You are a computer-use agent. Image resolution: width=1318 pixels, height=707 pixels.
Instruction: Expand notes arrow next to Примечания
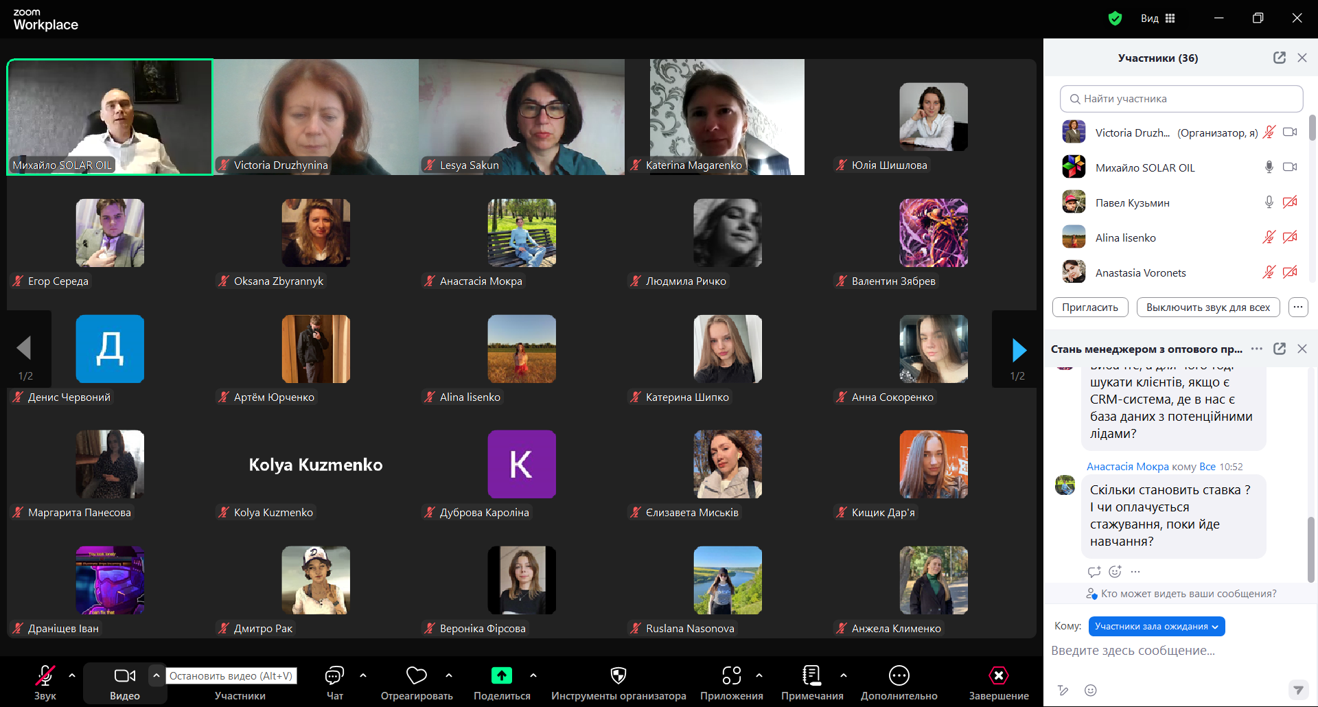coord(844,676)
